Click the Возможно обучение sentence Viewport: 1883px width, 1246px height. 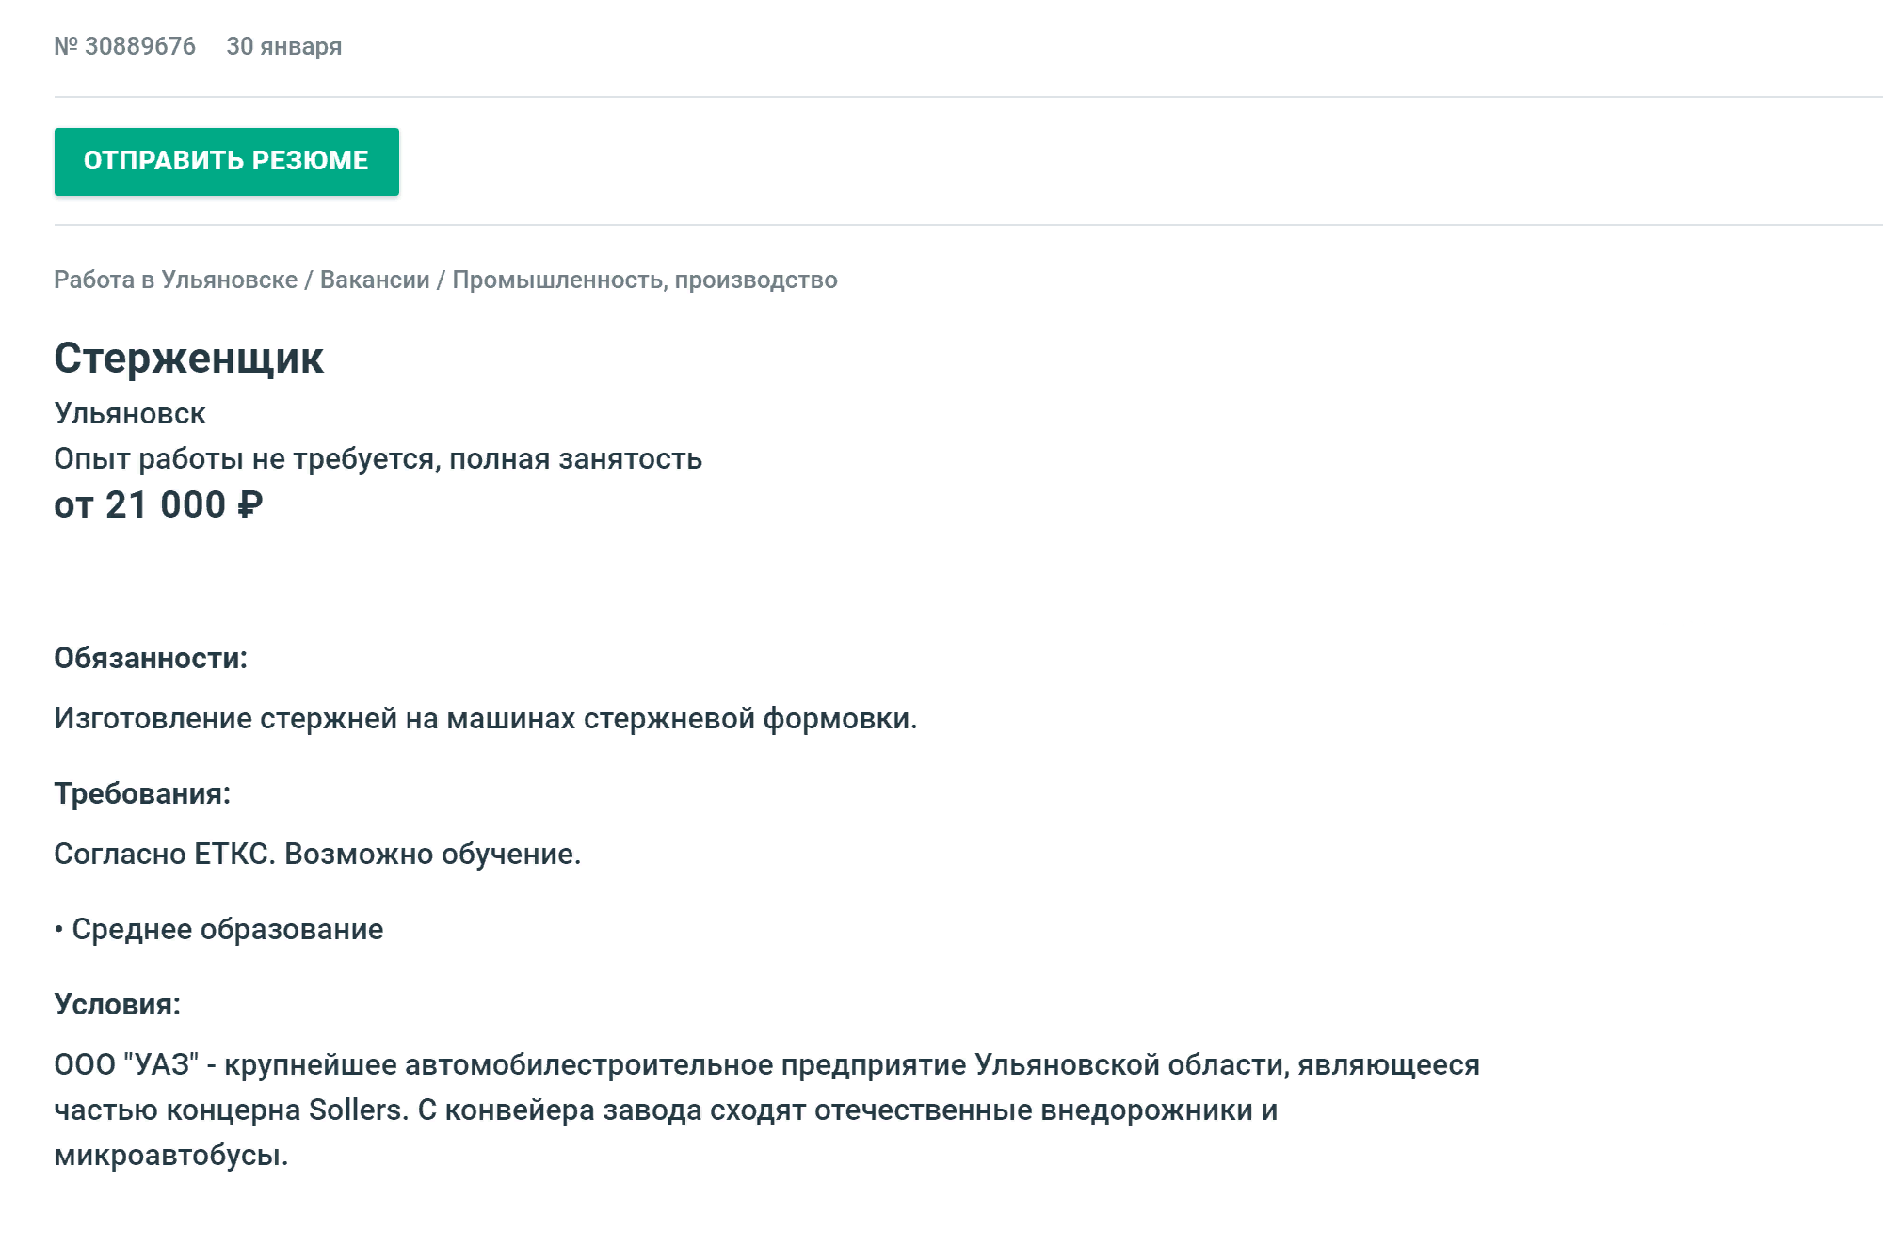[433, 854]
